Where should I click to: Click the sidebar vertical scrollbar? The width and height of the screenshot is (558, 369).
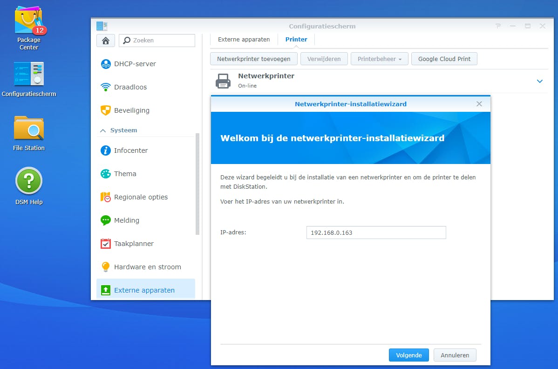point(197,184)
